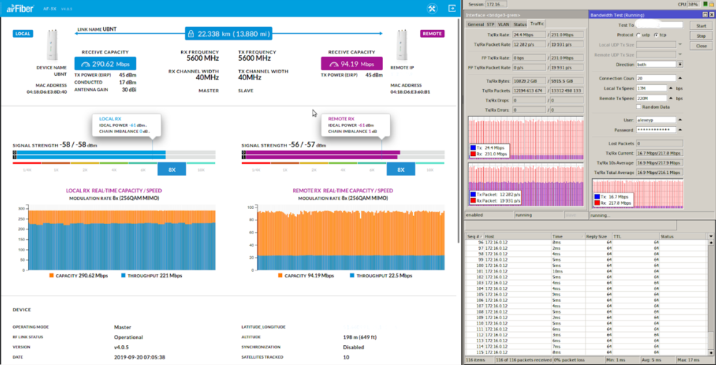
Task: Enable the Random Data checkbox
Action: point(638,107)
